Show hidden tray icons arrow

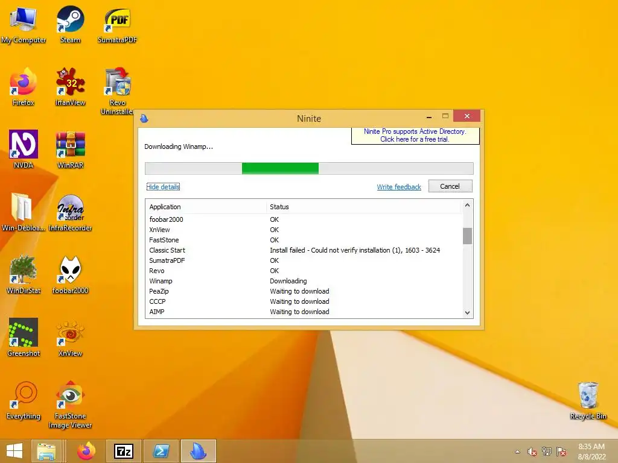tap(517, 452)
